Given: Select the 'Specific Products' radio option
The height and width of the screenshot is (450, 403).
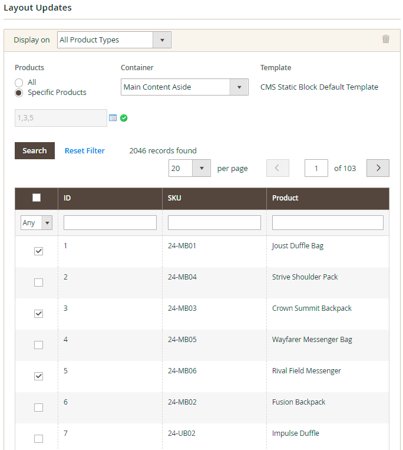Looking at the screenshot, I should coord(19,93).
